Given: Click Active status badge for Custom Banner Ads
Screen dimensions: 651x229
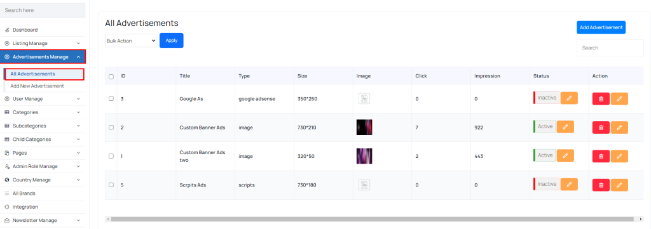Looking at the screenshot, I should tap(544, 127).
